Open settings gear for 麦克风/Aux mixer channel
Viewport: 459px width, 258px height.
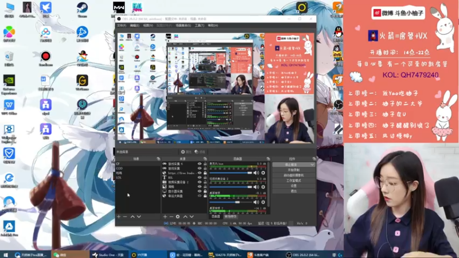[x=263, y=173]
